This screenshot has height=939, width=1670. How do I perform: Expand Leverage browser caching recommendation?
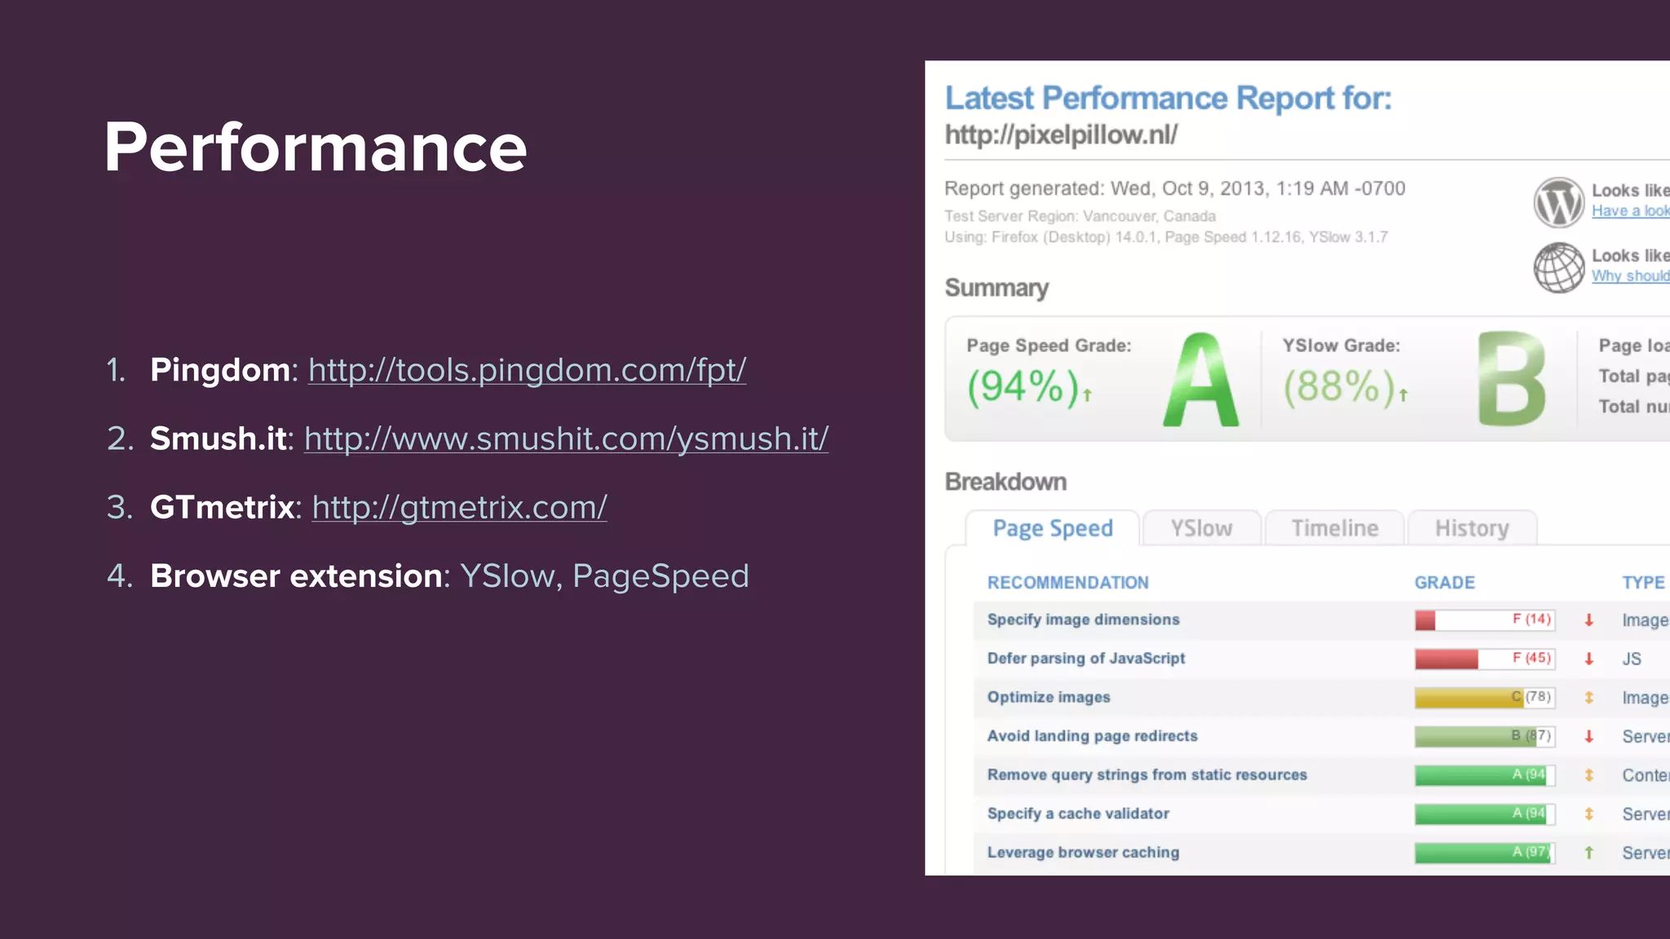click(x=1083, y=852)
